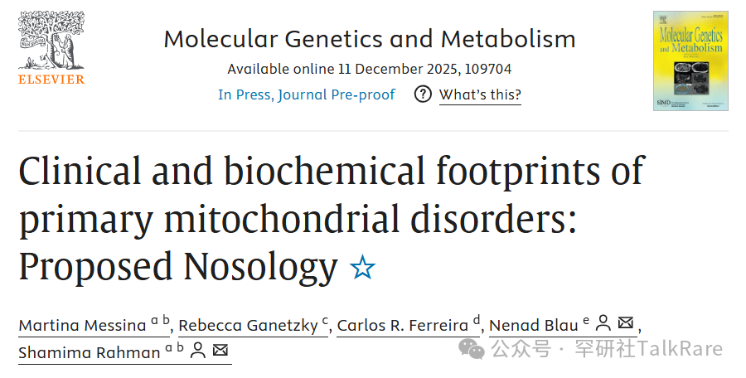Open author Shamima Rahman's details
The height and width of the screenshot is (378, 746).
89,352
